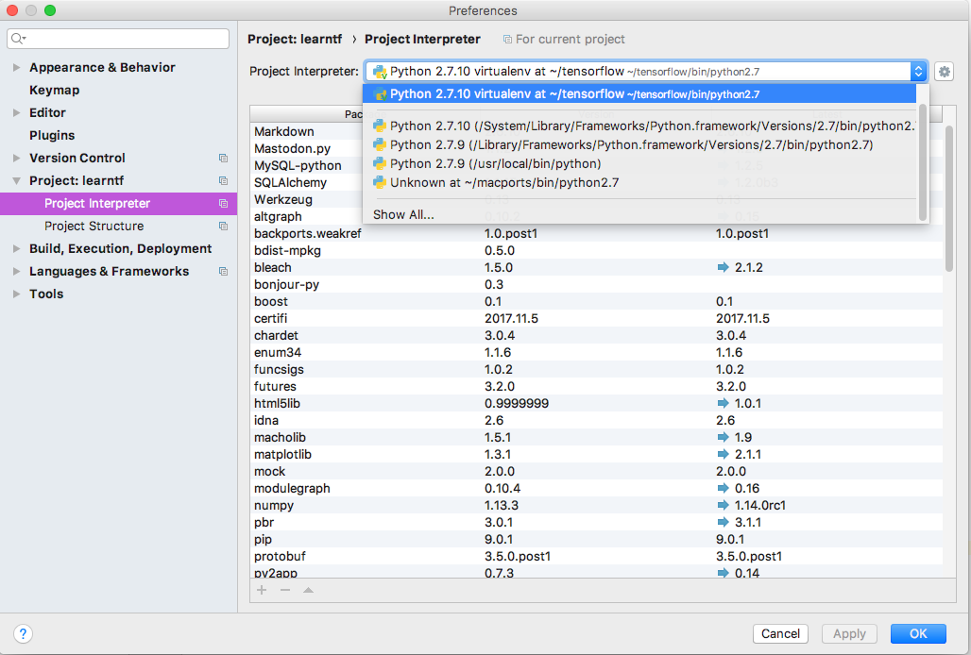Screen dimensions: 971x655
Task: Select the pip package row
Action: [596, 539]
